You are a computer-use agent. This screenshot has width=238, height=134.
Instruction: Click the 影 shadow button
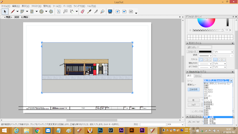pos(193,100)
